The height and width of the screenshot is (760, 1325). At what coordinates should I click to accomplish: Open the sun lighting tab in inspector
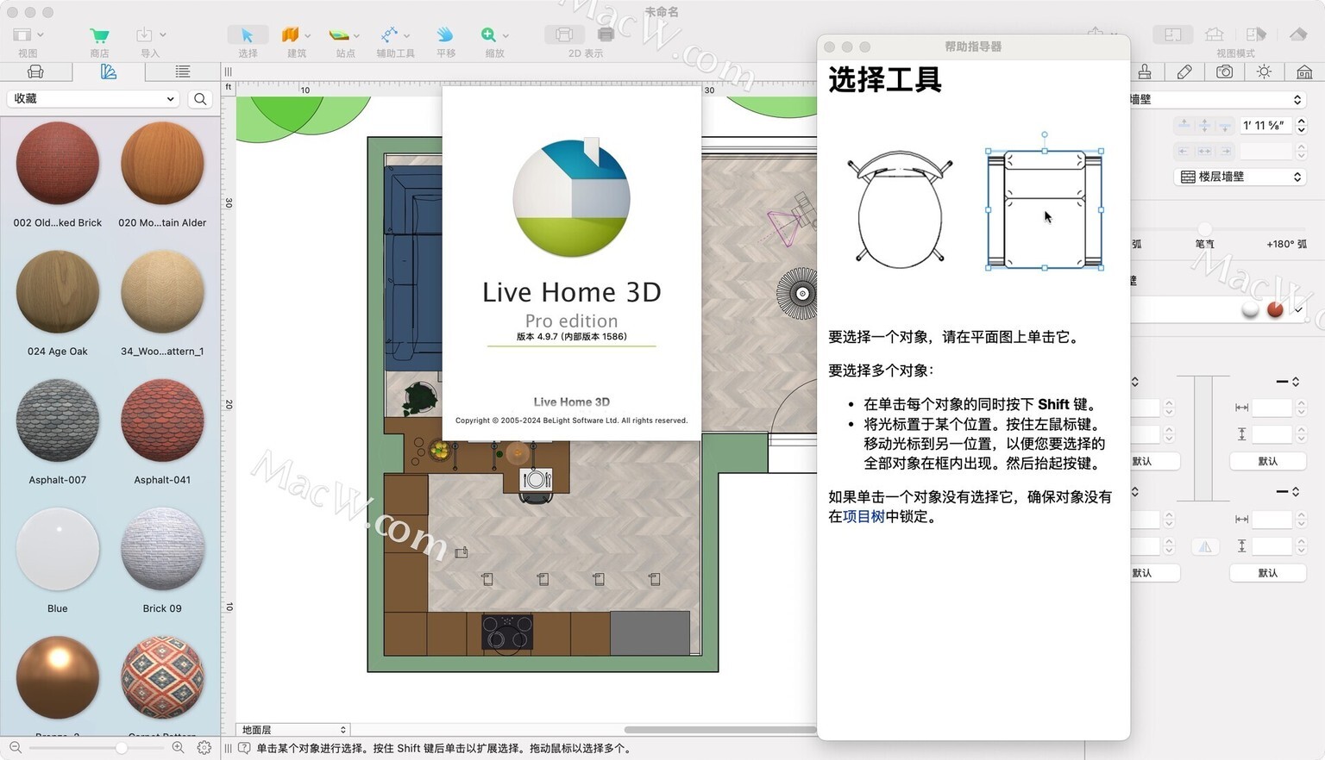click(x=1264, y=72)
